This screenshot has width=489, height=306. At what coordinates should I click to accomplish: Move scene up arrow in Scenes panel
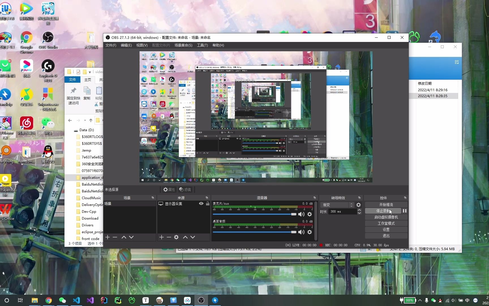point(124,237)
